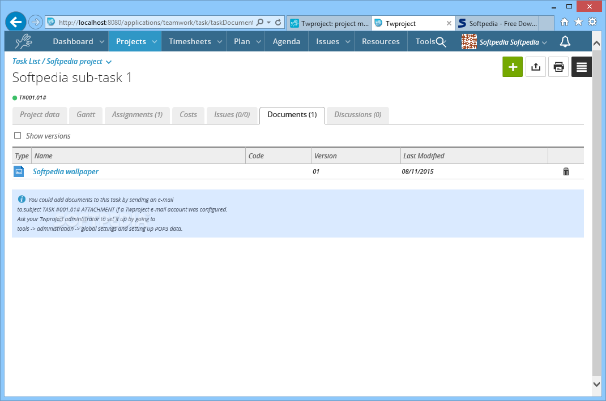The height and width of the screenshot is (401, 606).
Task: Switch to Twproject: project m... browser tab
Action: coord(329,24)
